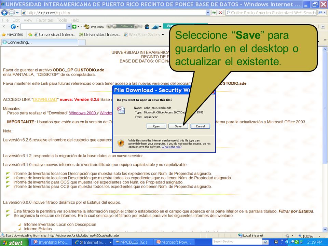Open the Favorites star button
The image size is (328, 246).
click(13, 34)
